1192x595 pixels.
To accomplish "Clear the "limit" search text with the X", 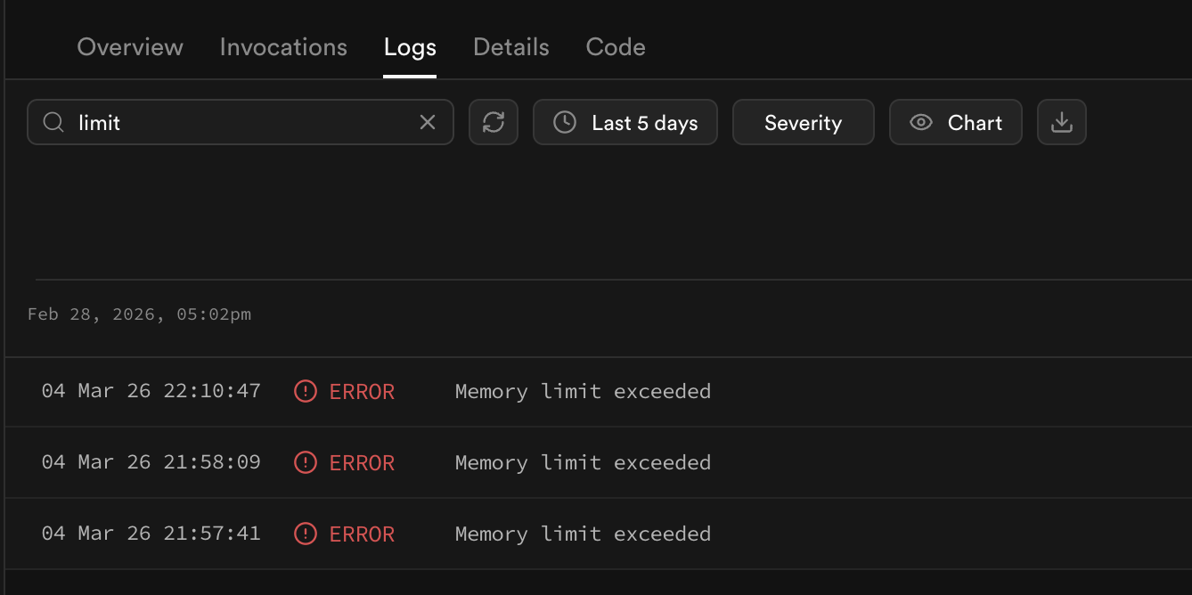I will pos(428,123).
